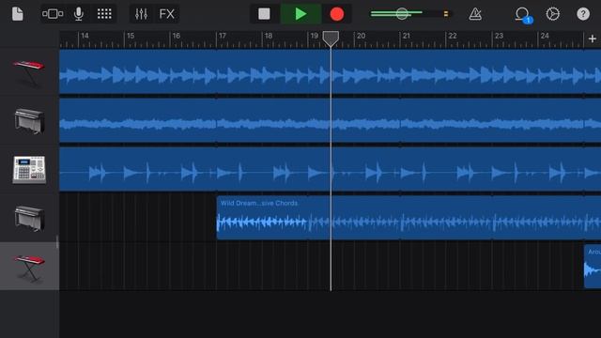The image size is (601, 338).
Task: Click bar 23 on the ruler
Action: pyautogui.click(x=499, y=36)
